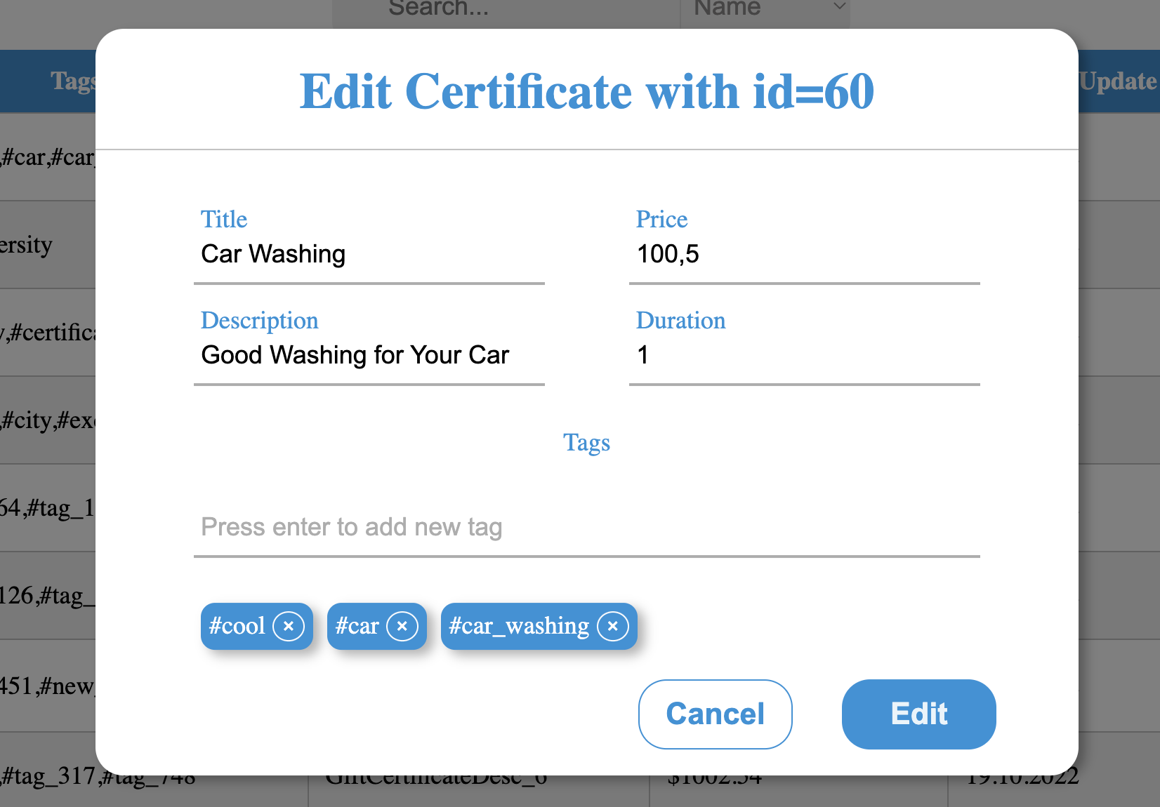Edit the Description field text

point(369,355)
